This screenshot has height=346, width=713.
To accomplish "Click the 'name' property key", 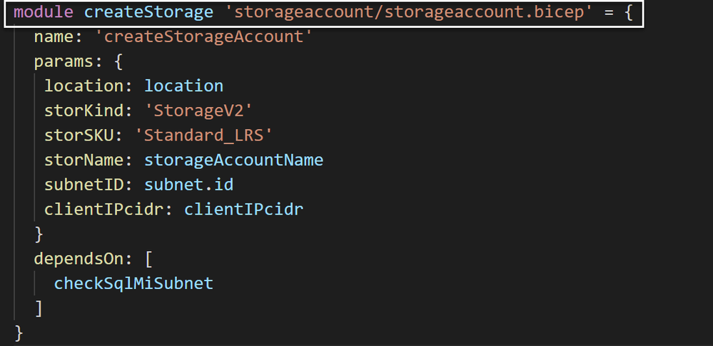I will 54,36.
